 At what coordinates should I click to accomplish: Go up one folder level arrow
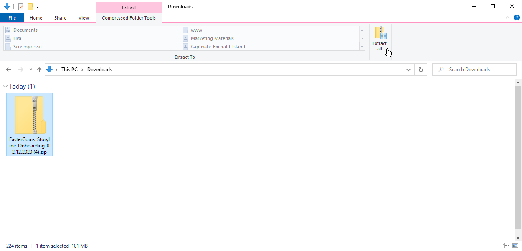coord(39,70)
